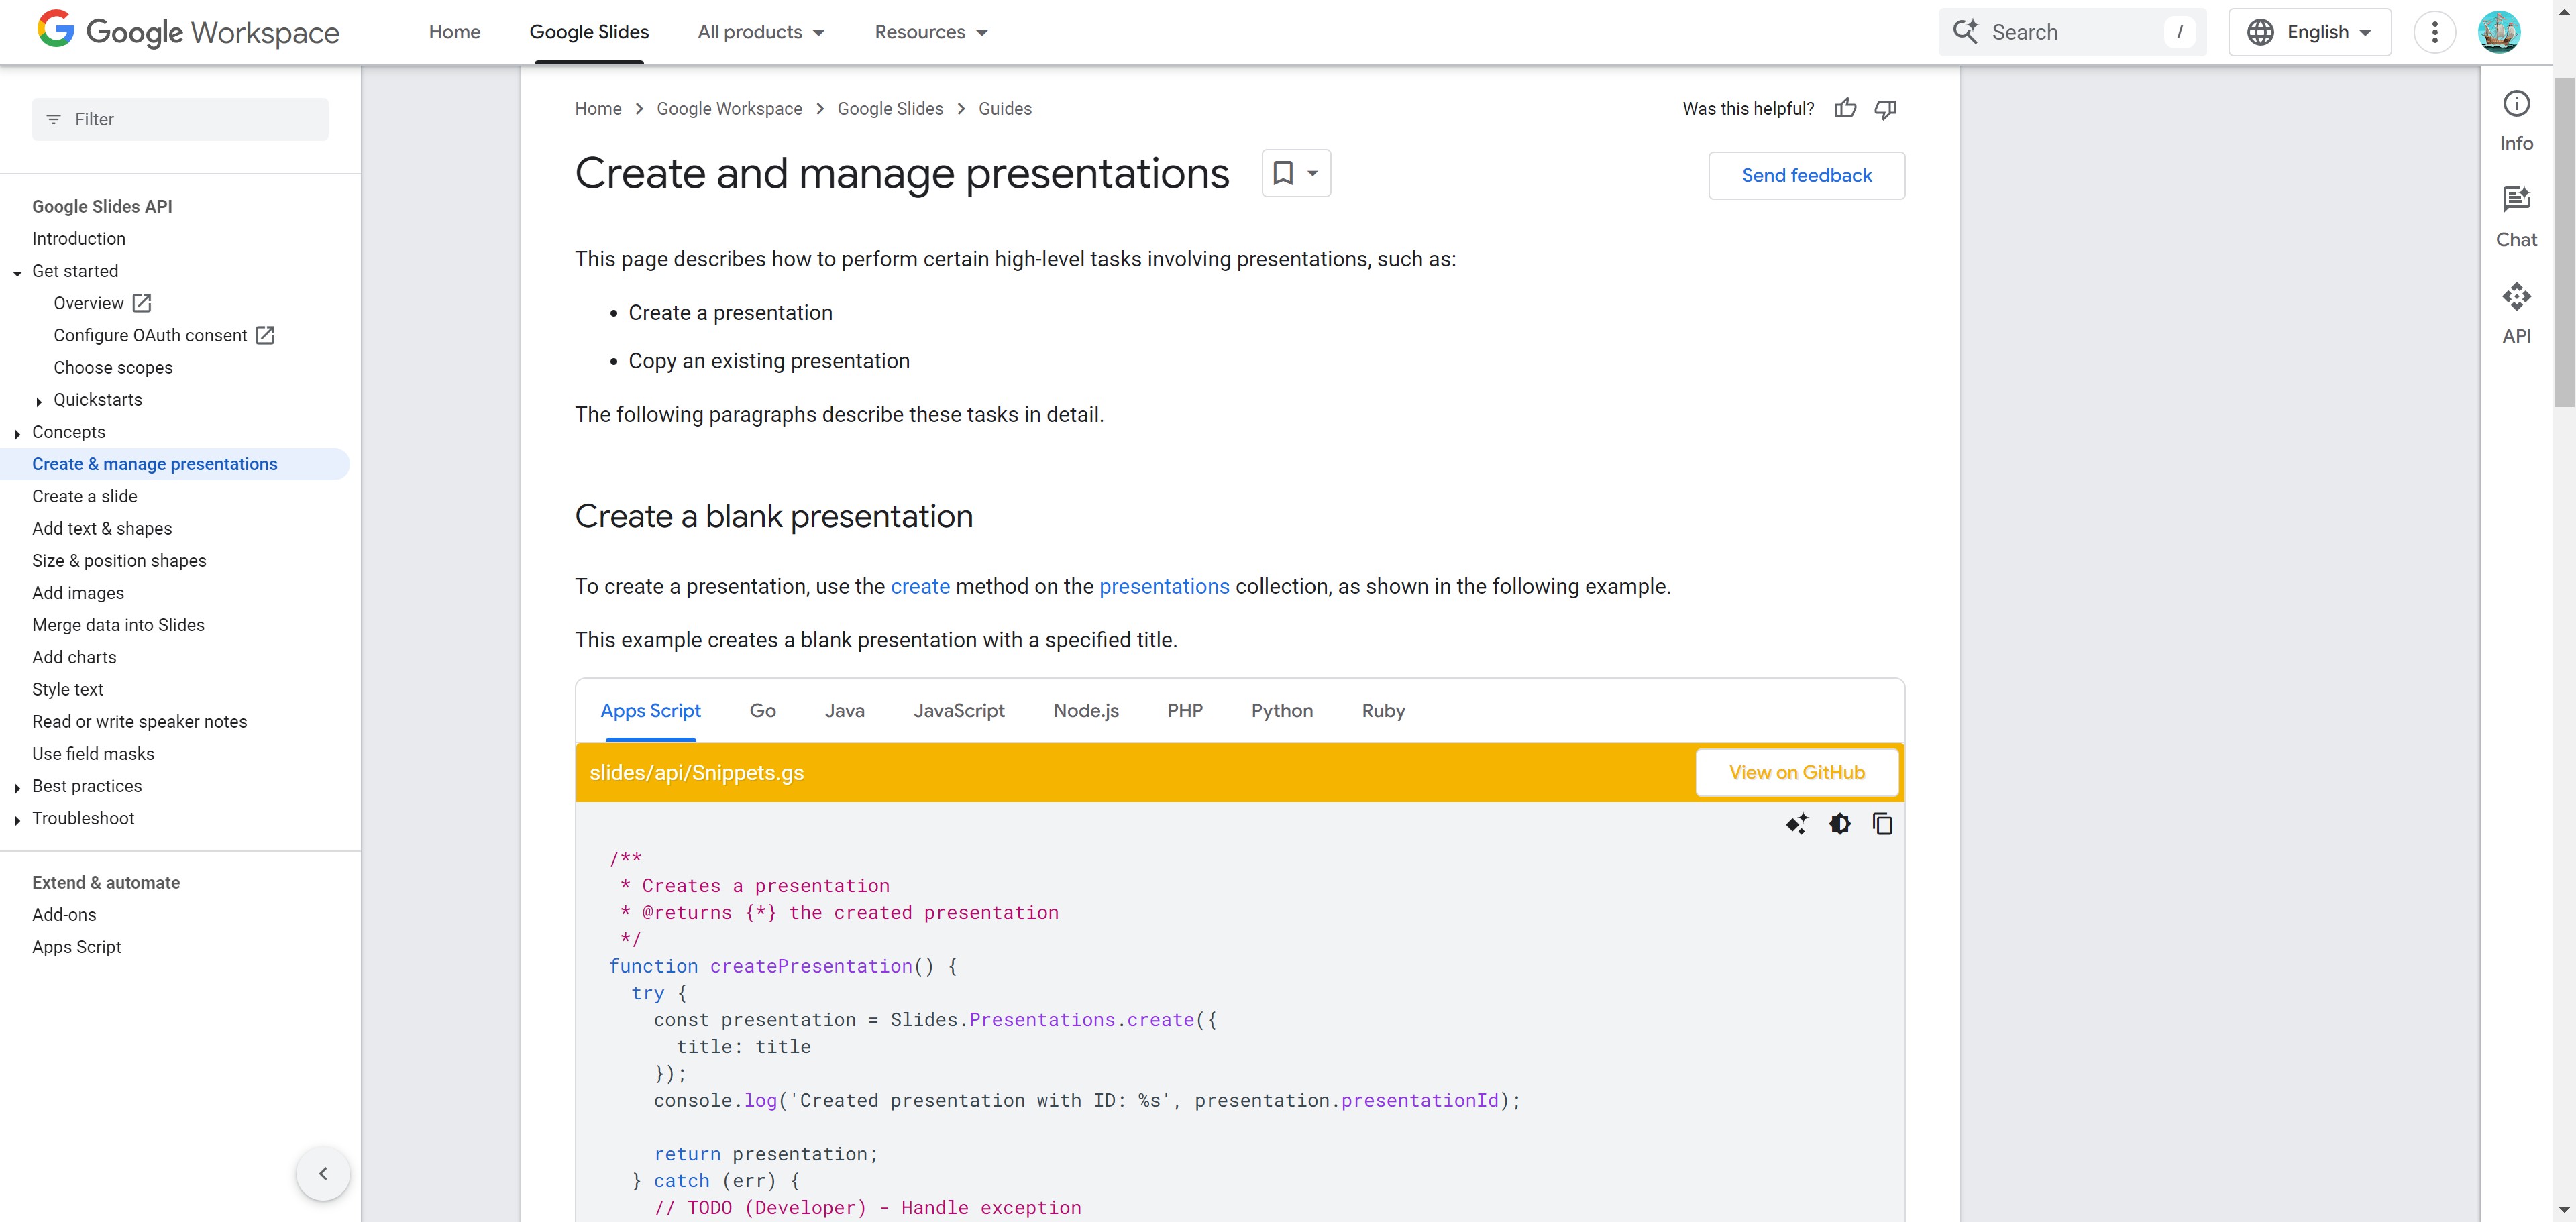
Task: Click the Send feedback button
Action: pos(1806,175)
